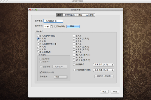Image resolution: width=151 pixels, height=100 pixels.
Task: Select 2 人局 [KOF模式] radio
Action: pos(38,36)
